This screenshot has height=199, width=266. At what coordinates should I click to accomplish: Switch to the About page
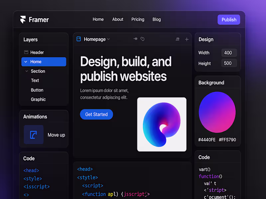[118, 19]
